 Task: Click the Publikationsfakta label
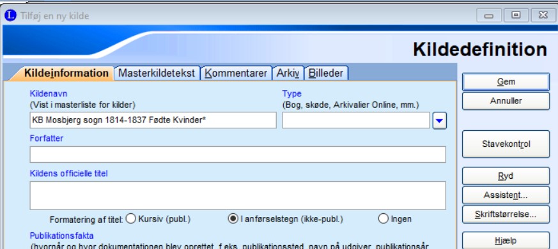pos(61,236)
